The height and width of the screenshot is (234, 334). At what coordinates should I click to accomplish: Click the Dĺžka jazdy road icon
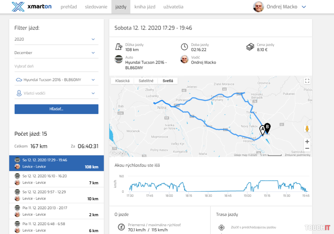[x=119, y=47]
